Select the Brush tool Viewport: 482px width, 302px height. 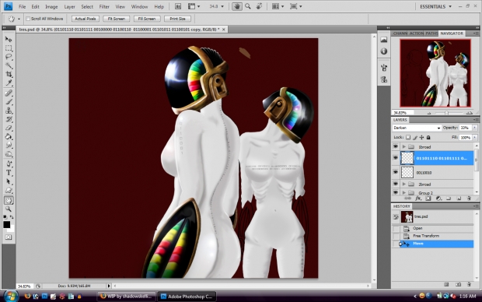coord(9,102)
